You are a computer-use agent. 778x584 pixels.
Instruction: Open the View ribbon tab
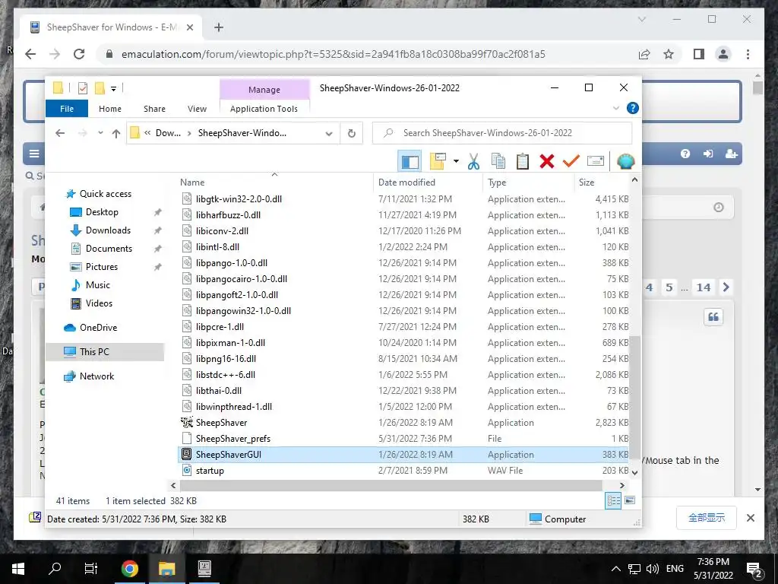coord(197,109)
